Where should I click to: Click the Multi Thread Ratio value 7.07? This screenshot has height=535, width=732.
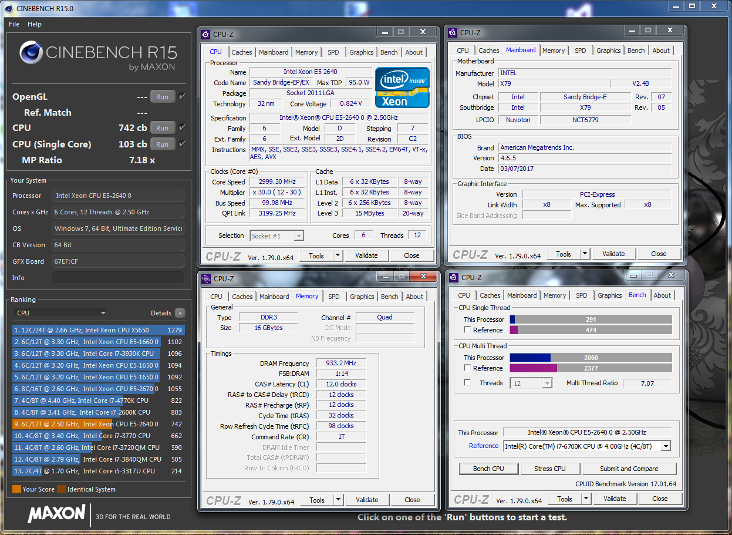(647, 383)
